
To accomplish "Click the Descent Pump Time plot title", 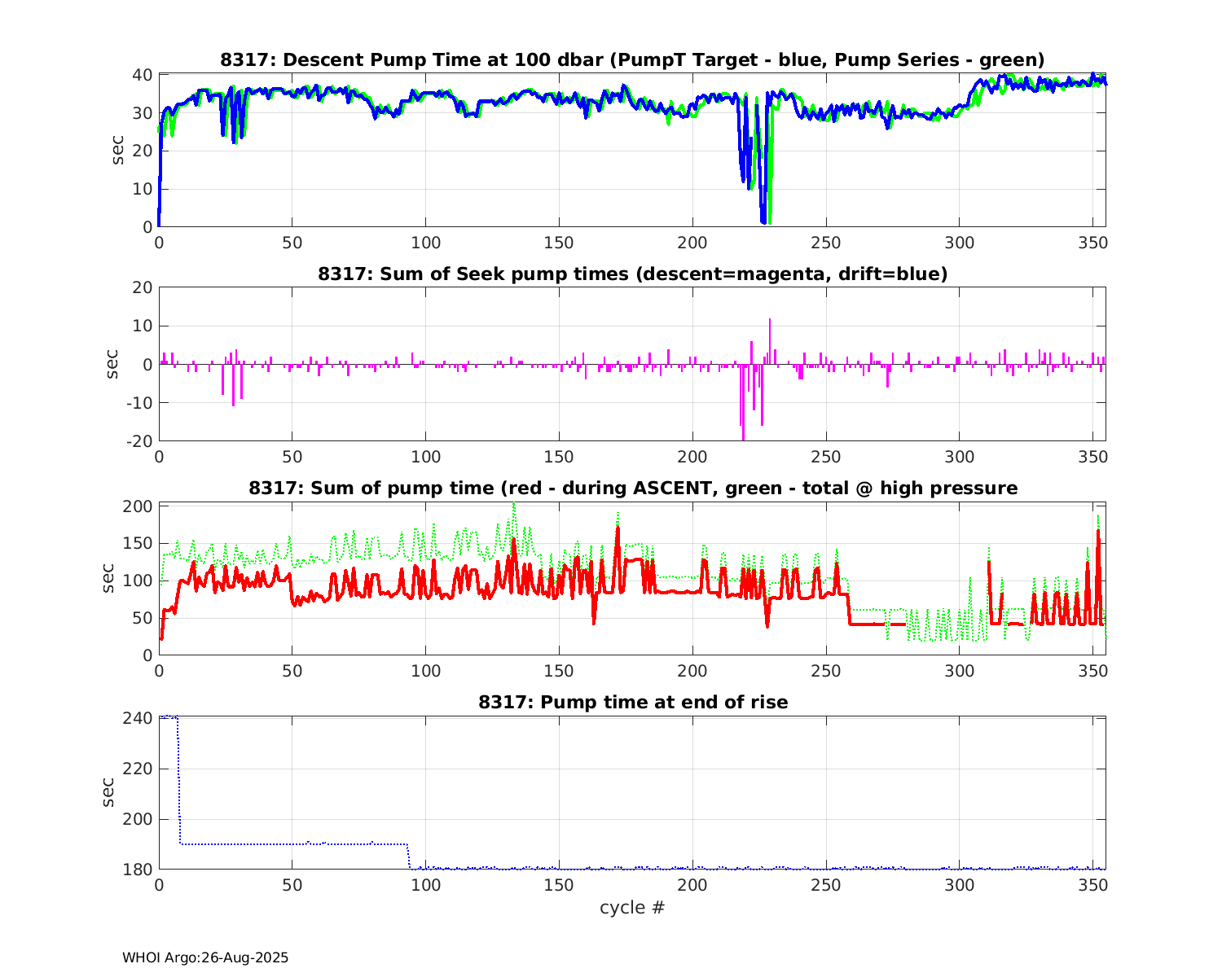I will pos(632,59).
